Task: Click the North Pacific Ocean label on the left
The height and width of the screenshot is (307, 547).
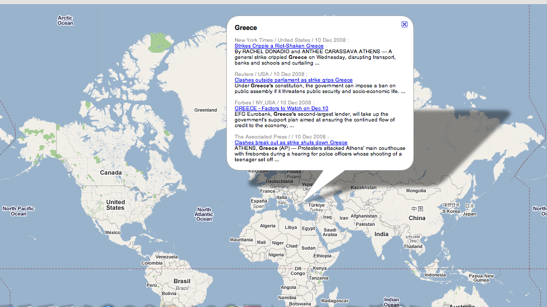Action: (19, 211)
